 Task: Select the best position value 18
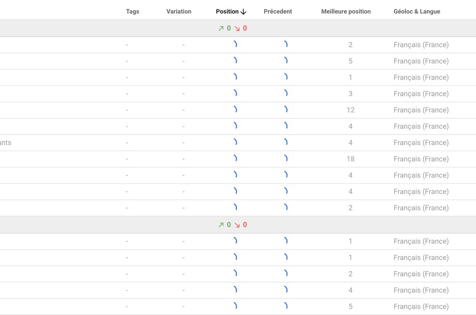(x=350, y=159)
